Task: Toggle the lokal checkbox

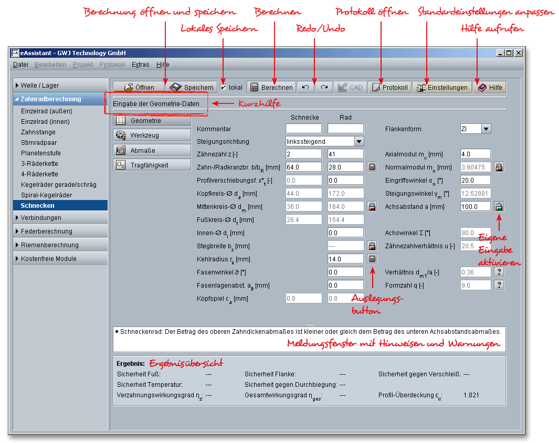Action: tap(224, 88)
